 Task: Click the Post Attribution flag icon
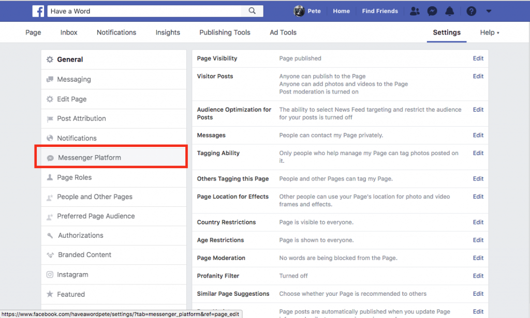point(50,118)
